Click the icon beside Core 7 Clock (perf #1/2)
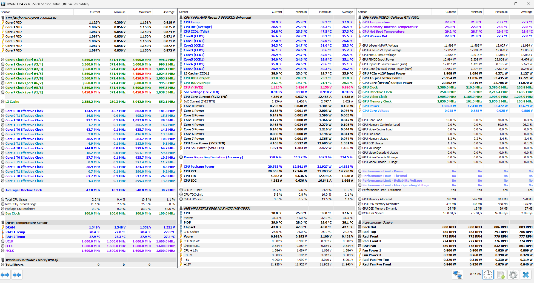This screenshot has width=534, height=283. coord(3,92)
